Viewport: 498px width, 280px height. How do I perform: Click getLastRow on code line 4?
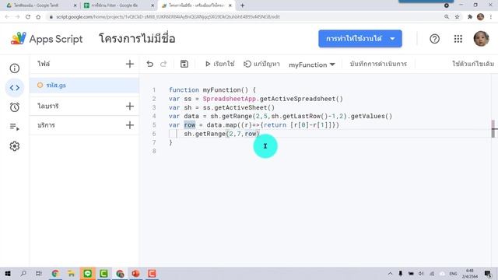click(301, 116)
